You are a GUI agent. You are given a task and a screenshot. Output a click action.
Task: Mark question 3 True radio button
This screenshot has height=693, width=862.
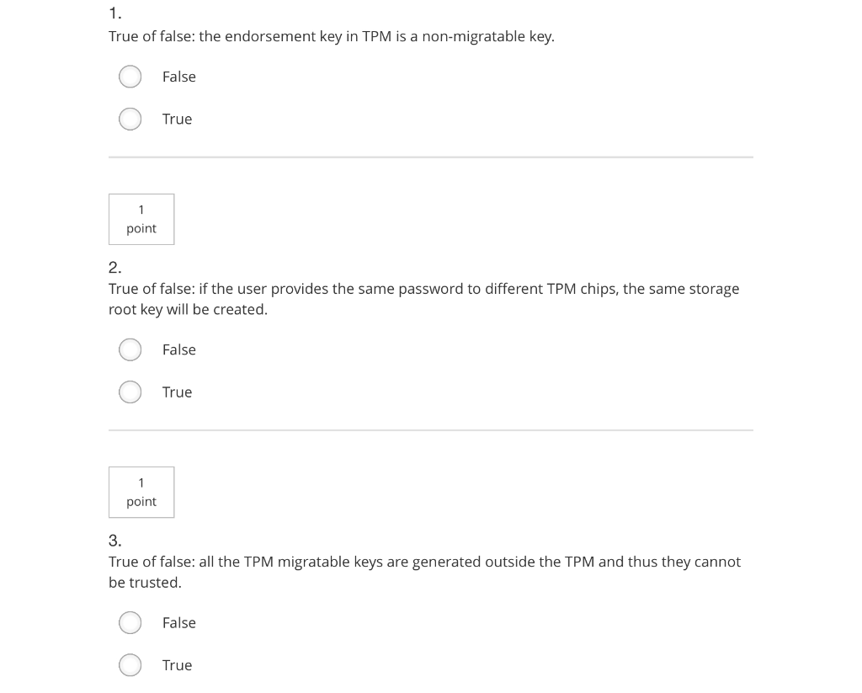coord(130,665)
